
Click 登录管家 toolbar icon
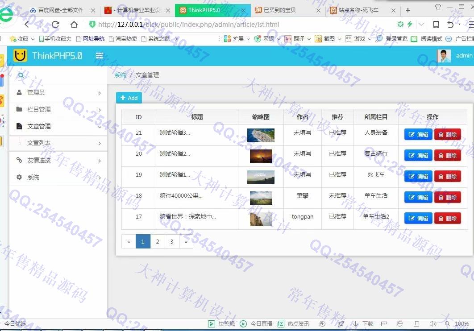(391, 39)
